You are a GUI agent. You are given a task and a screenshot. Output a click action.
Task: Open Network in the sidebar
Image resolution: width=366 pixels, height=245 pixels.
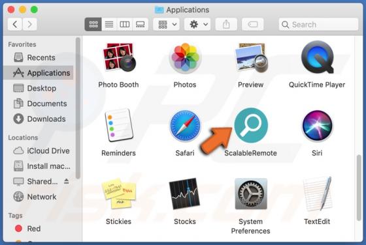39,197
